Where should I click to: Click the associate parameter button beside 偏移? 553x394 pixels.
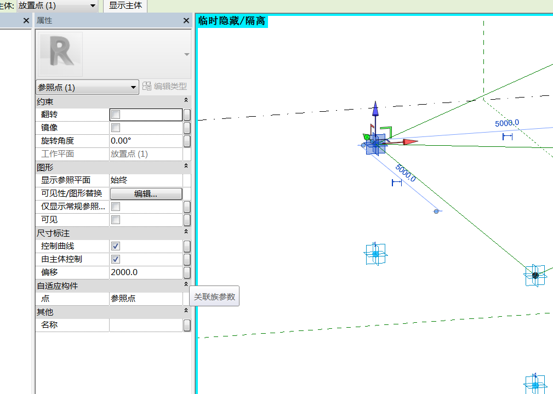point(187,272)
